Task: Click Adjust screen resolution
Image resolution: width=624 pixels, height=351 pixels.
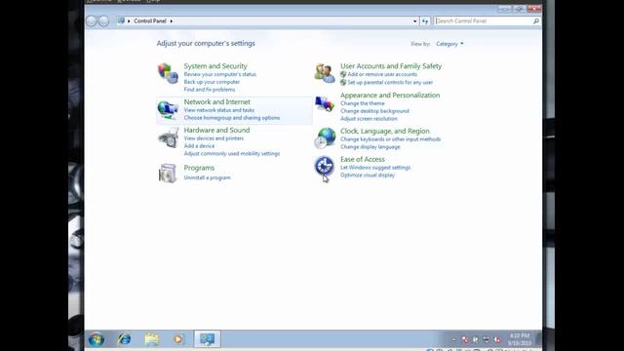Action: click(369, 119)
